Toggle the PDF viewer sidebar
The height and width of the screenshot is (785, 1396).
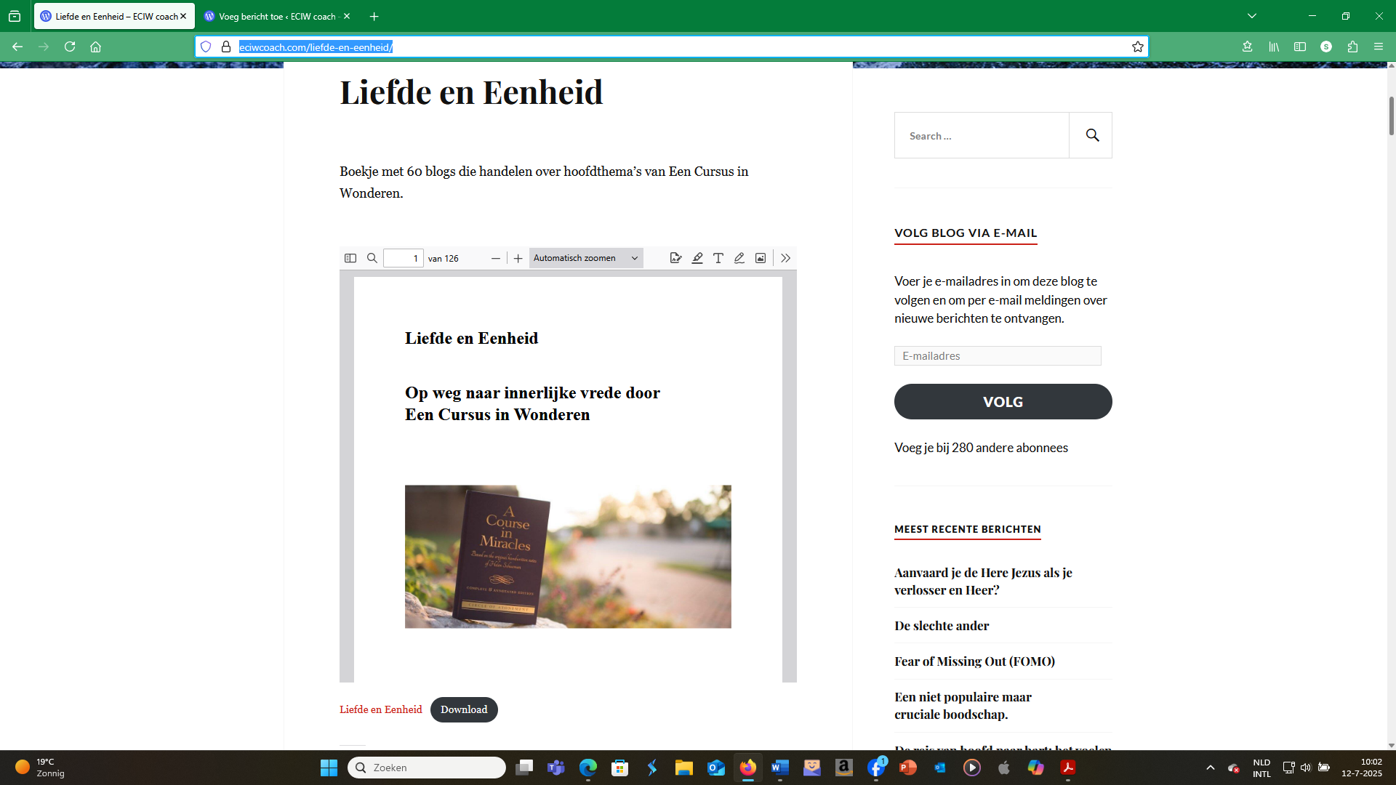(350, 258)
